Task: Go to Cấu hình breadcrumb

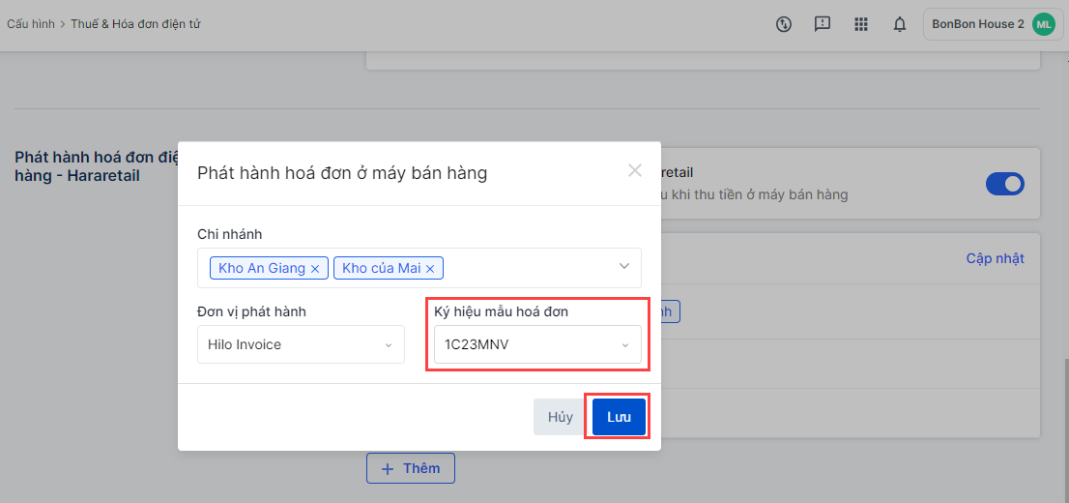Action: pyautogui.click(x=31, y=24)
